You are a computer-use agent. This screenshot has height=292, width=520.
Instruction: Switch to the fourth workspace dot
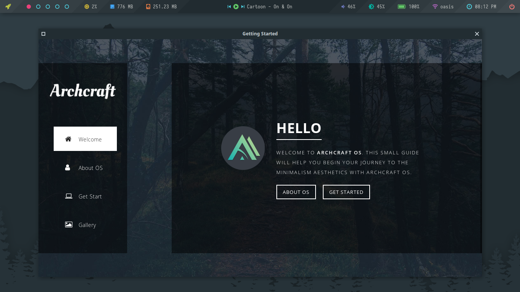[x=57, y=7]
